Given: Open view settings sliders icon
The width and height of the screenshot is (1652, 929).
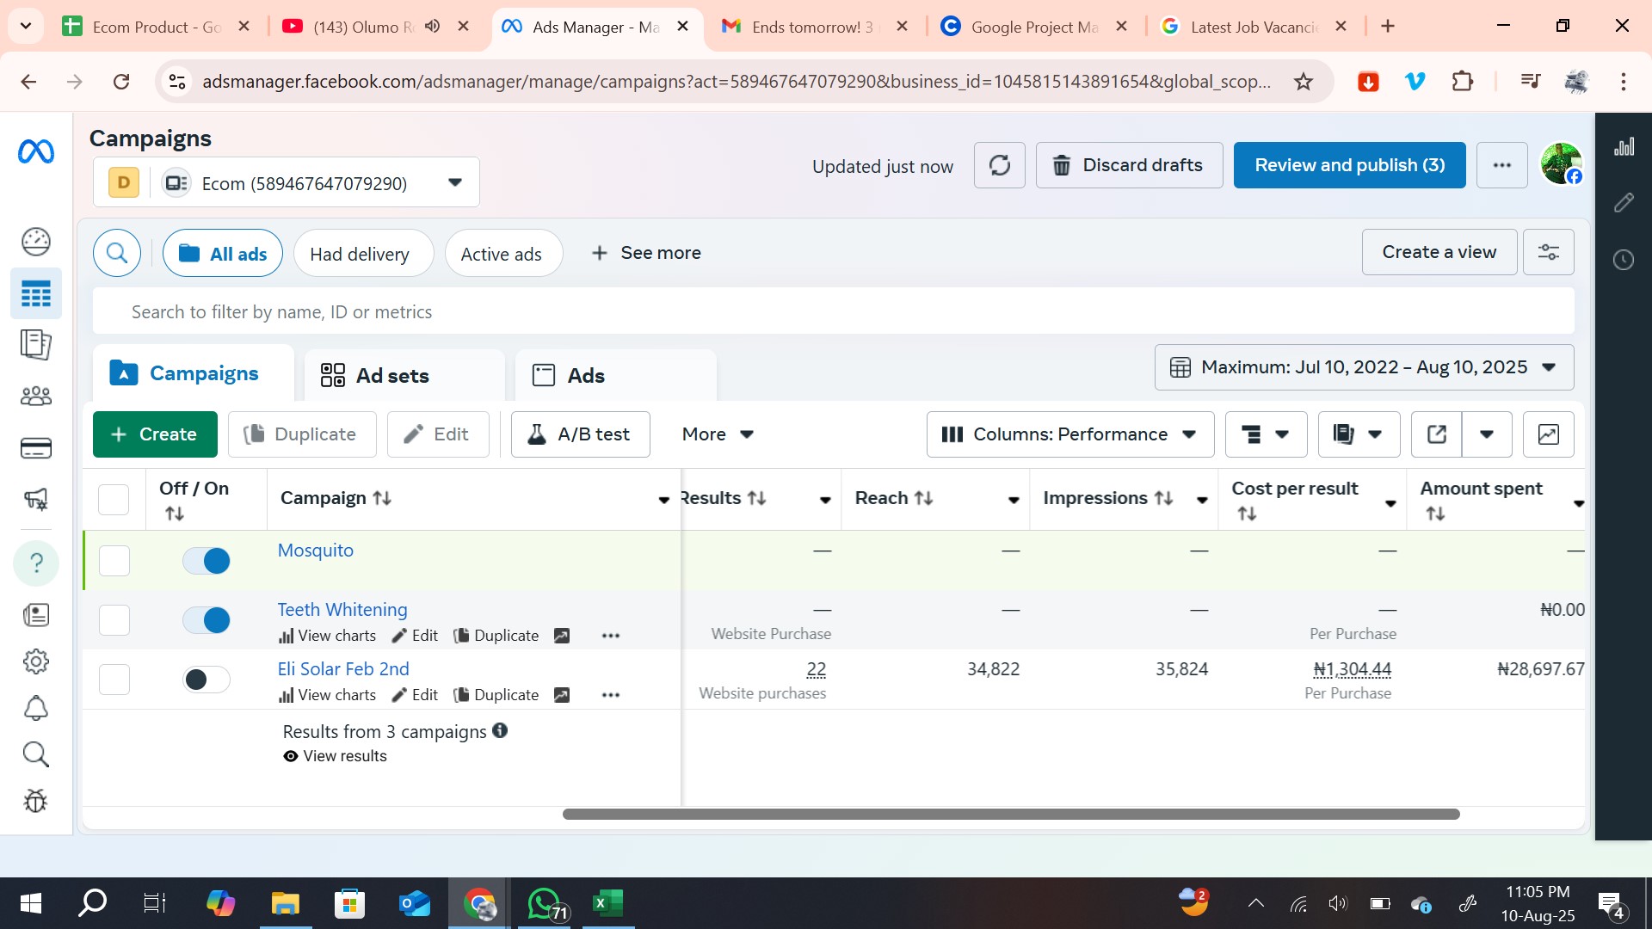Looking at the screenshot, I should (x=1548, y=252).
